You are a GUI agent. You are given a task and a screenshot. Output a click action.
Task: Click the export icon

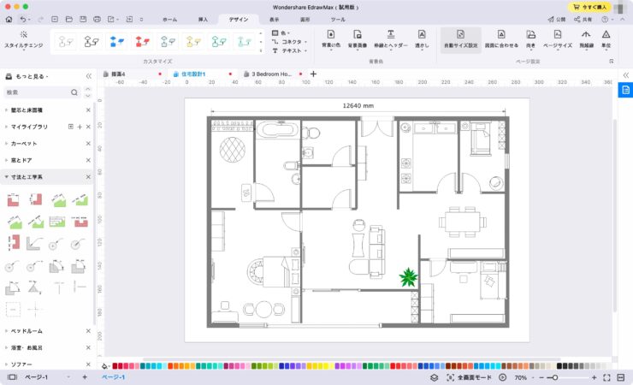[x=111, y=19]
